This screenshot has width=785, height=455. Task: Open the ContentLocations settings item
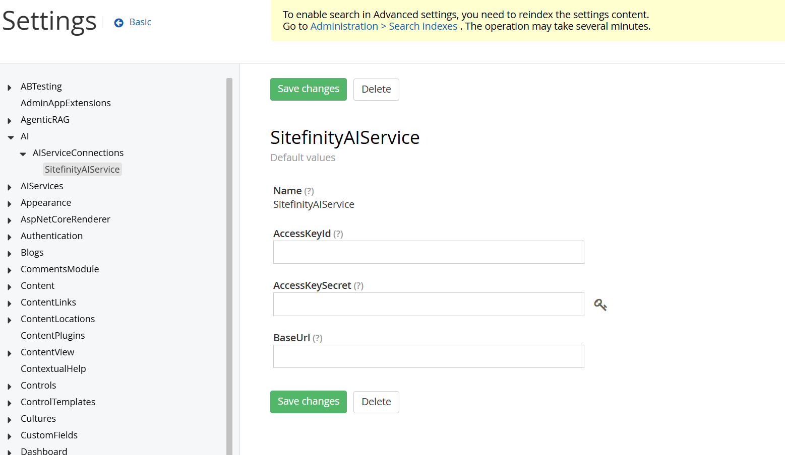click(x=58, y=319)
